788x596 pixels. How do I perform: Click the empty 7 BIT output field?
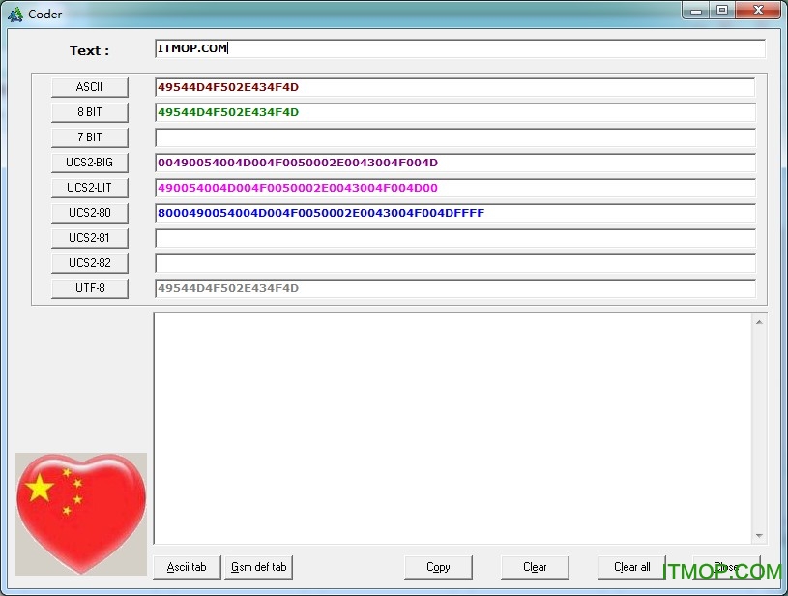tap(454, 137)
